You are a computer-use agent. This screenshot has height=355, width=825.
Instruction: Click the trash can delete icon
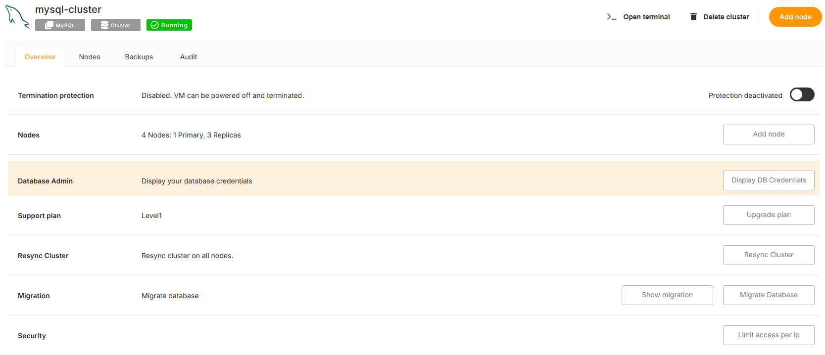693,17
